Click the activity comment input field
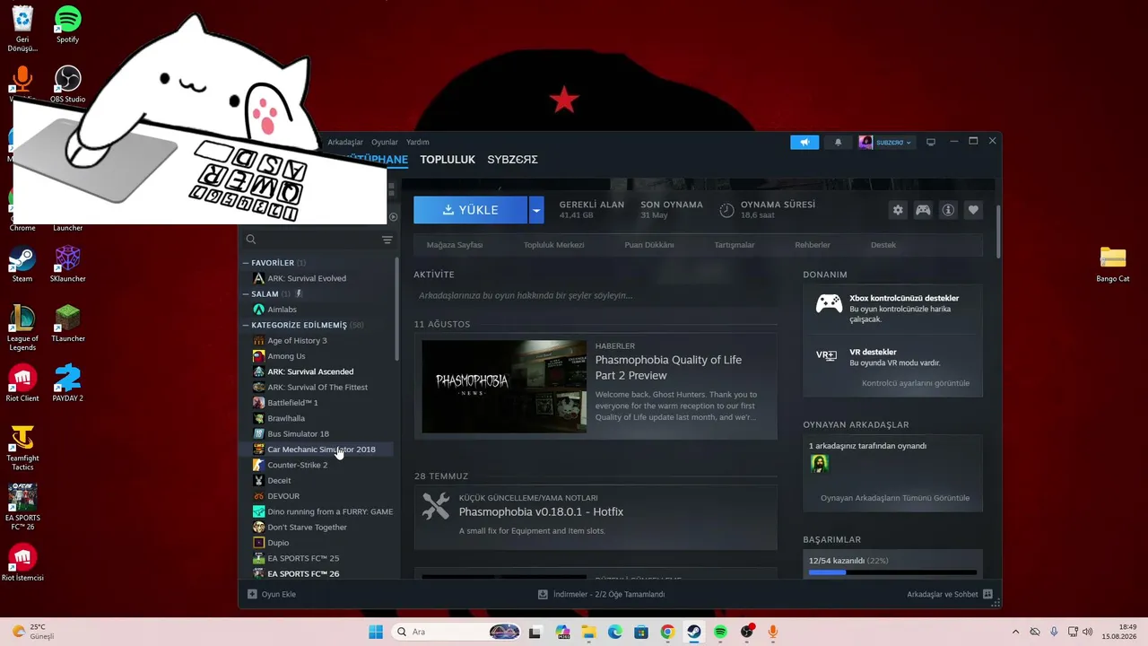Image resolution: width=1148 pixels, height=646 pixels. (x=596, y=295)
